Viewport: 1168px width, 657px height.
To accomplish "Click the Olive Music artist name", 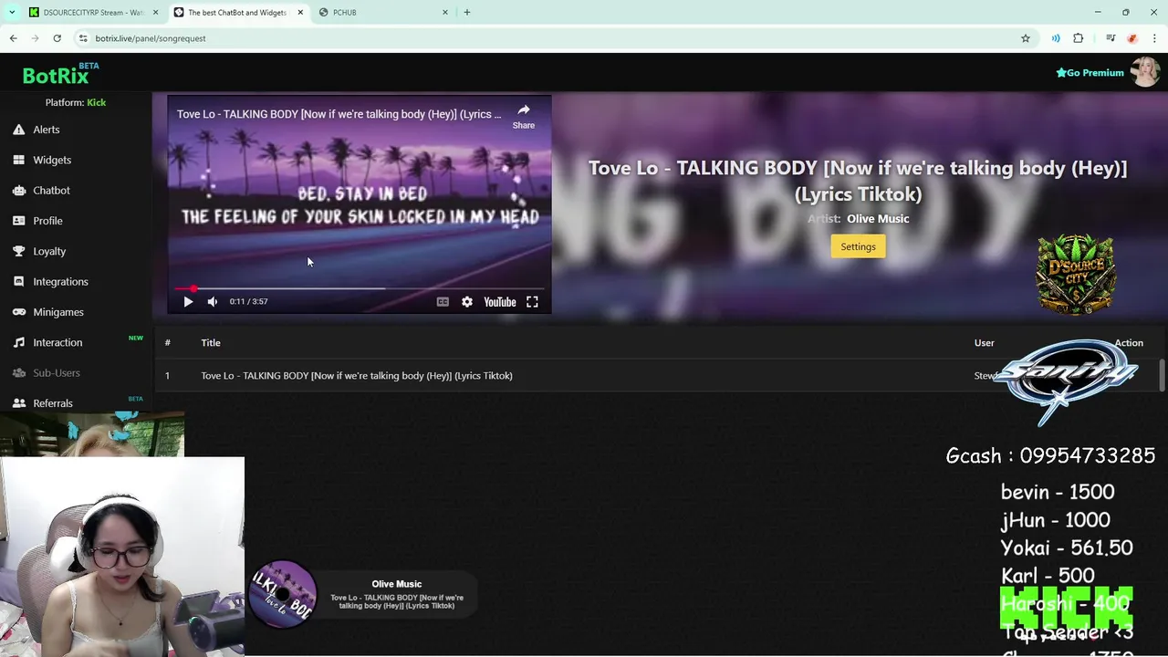I will point(878,219).
